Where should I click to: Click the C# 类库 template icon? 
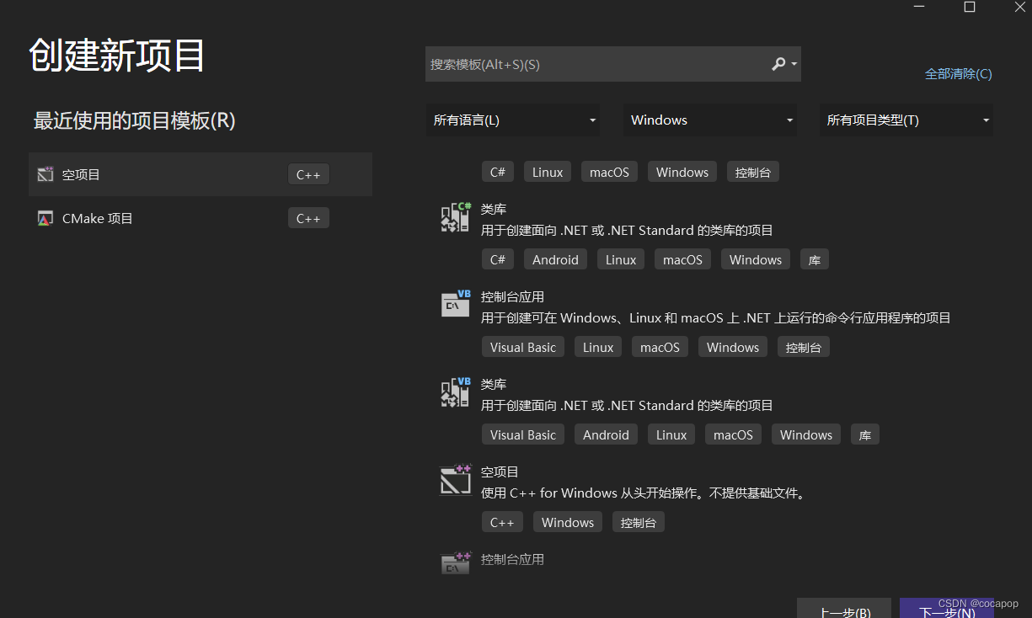[x=455, y=216]
